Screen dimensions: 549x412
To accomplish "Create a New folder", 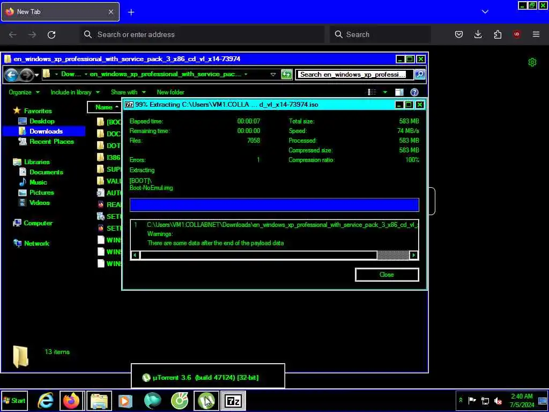I will (x=170, y=92).
